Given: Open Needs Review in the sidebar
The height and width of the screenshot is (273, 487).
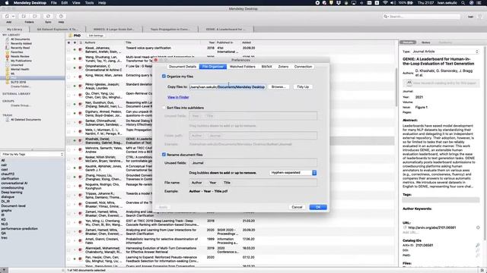Looking at the screenshot, I should click(20, 57).
